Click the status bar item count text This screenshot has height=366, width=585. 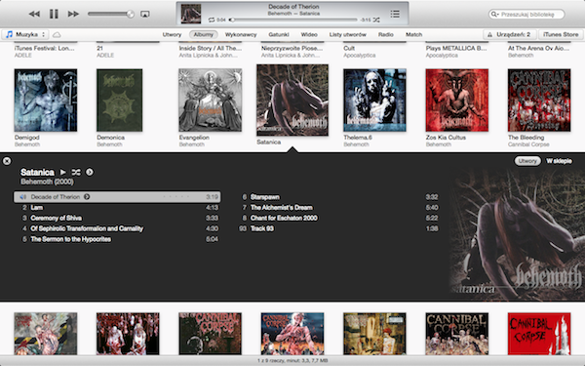[x=292, y=361]
